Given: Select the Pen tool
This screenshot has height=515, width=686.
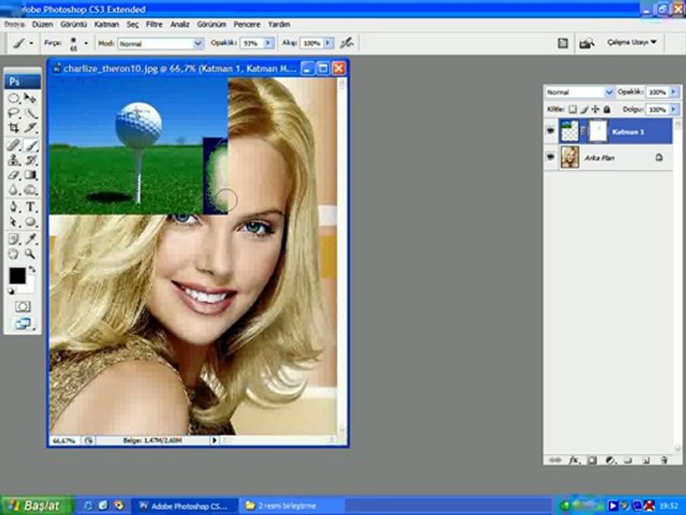Looking at the screenshot, I should coord(14,207).
